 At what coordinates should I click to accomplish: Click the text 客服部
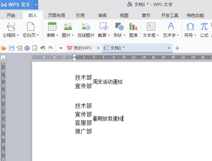(84, 123)
